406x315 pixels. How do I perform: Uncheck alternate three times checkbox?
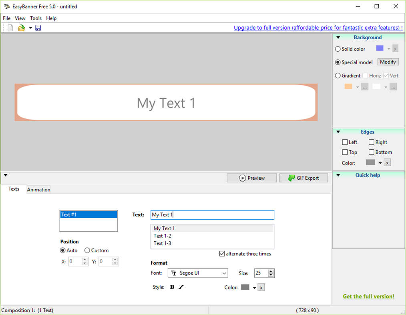point(222,254)
